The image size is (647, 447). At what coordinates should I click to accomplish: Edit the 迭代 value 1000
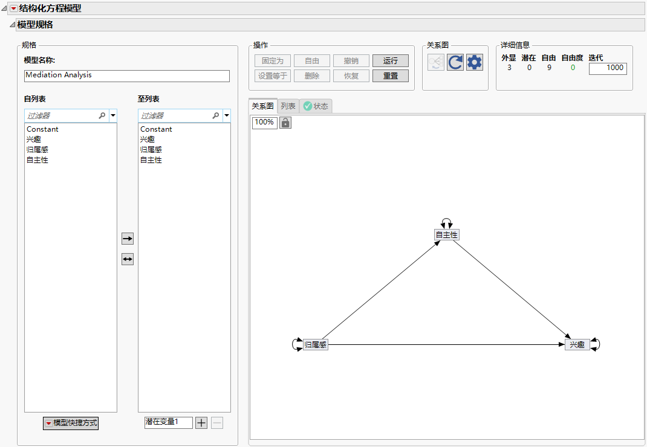pyautogui.click(x=608, y=68)
